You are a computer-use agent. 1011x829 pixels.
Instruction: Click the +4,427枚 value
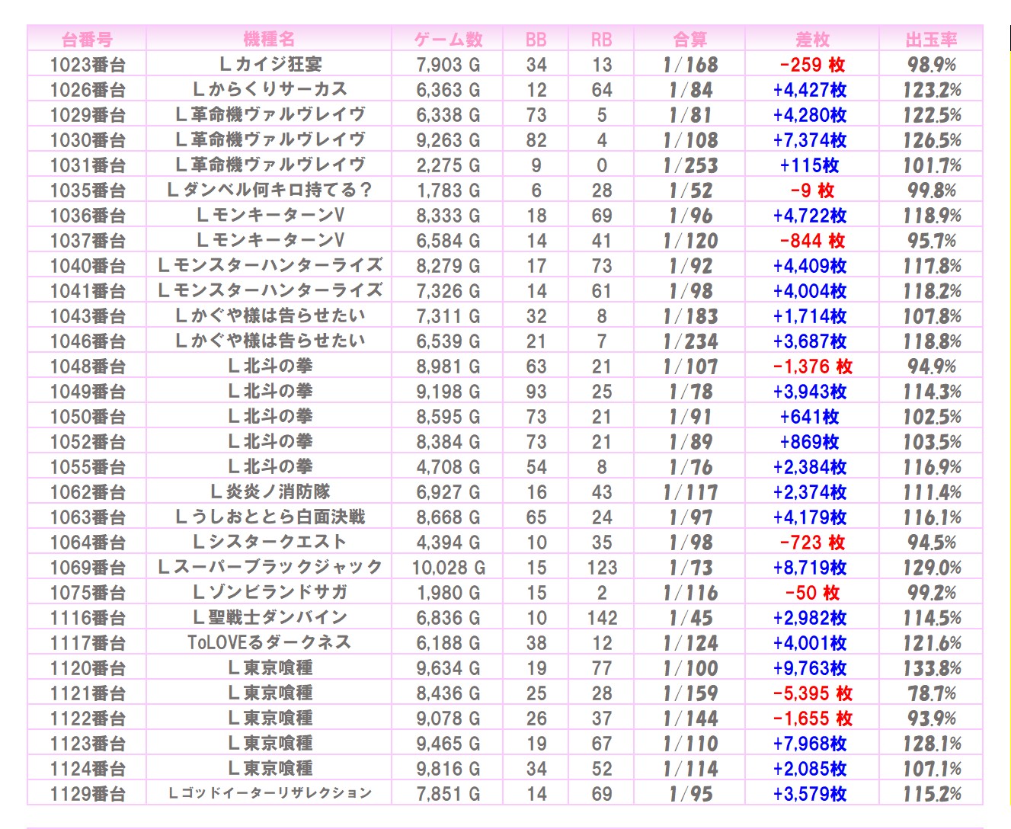coord(810,90)
